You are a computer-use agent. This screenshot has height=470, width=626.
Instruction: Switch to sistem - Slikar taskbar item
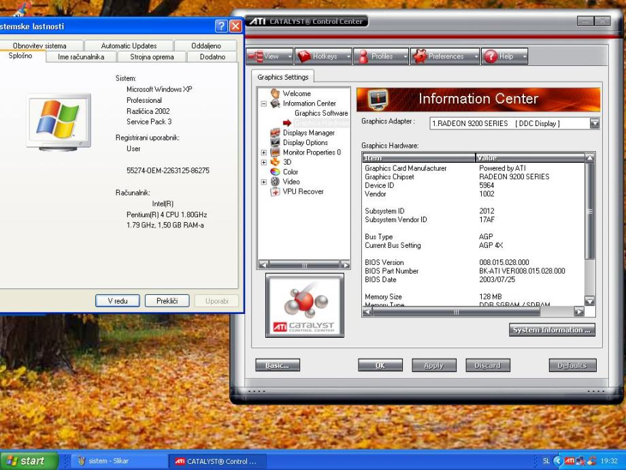[x=119, y=461]
